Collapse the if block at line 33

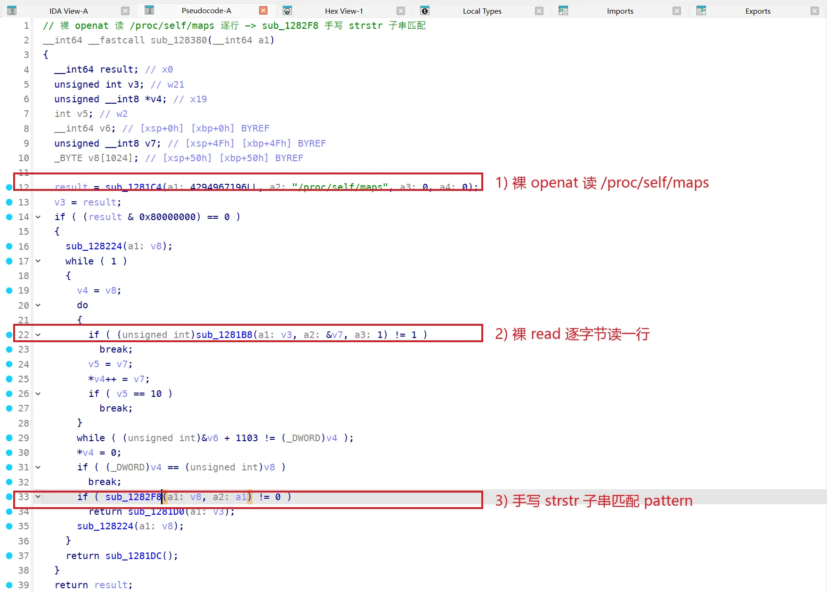[38, 497]
